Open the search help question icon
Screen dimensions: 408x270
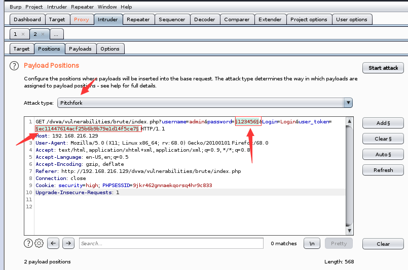[x=28, y=243]
